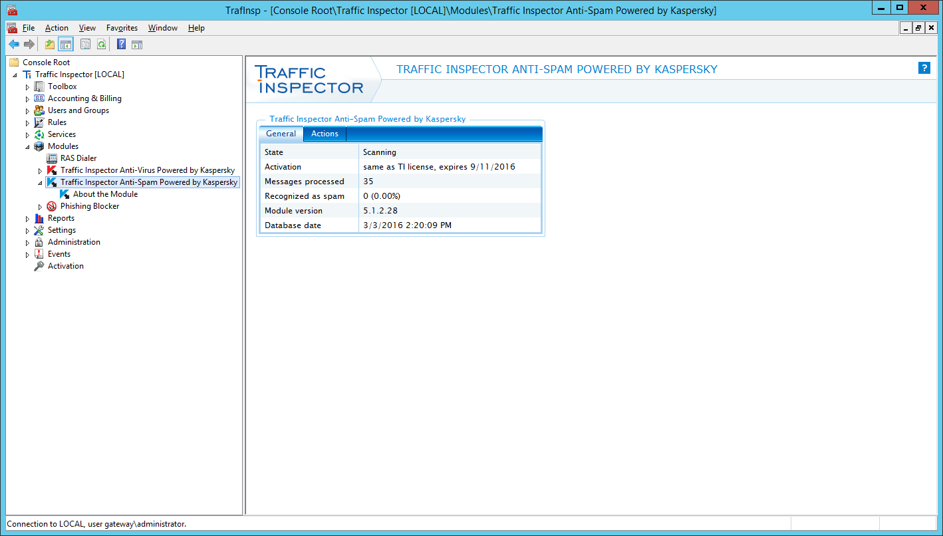Expand the Anti-Virus Powered by Kaspersky node

[x=40, y=171]
